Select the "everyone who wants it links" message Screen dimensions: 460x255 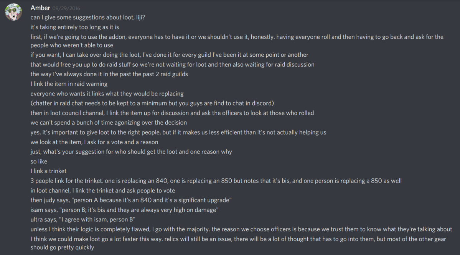coord(107,94)
